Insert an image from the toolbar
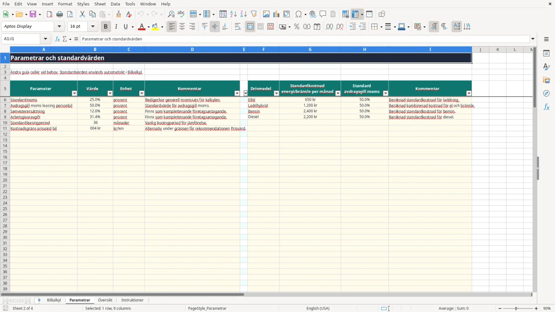The width and height of the screenshot is (555, 312). [x=266, y=14]
